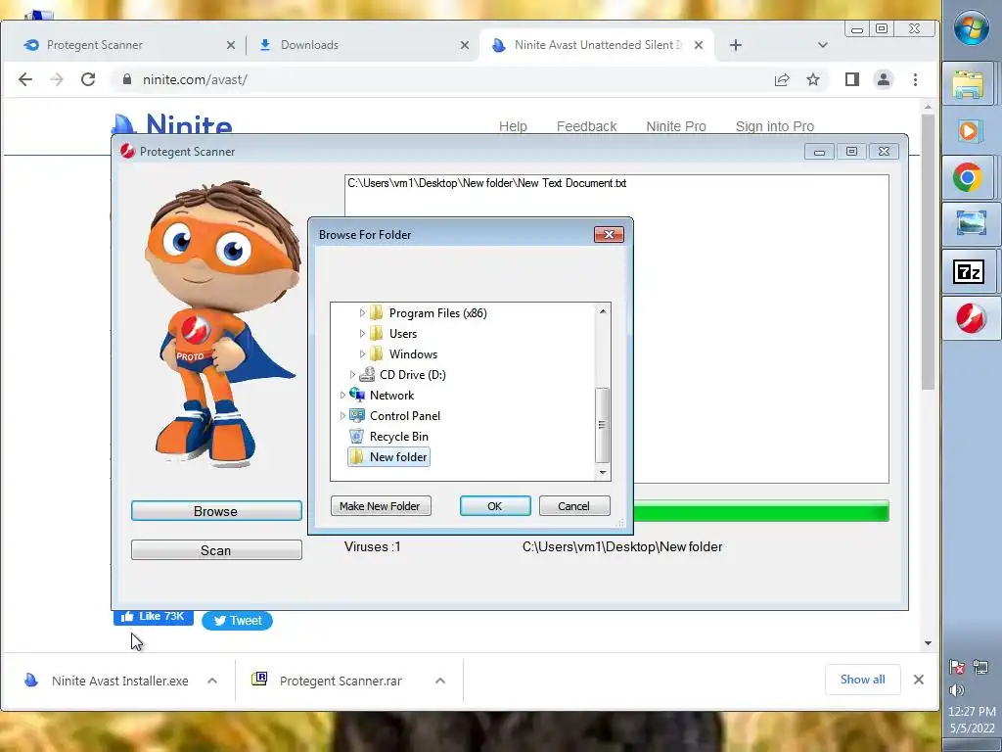The width and height of the screenshot is (1002, 752).
Task: Dismiss the downloads bar
Action: pos(918,680)
